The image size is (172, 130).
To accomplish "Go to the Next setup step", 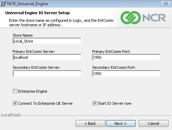I will [121, 123].
